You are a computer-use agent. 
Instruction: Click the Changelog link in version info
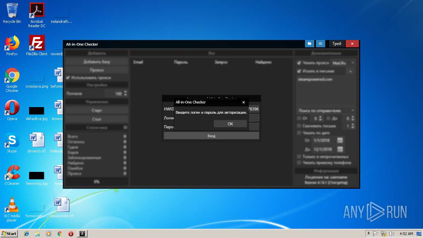tap(338, 182)
